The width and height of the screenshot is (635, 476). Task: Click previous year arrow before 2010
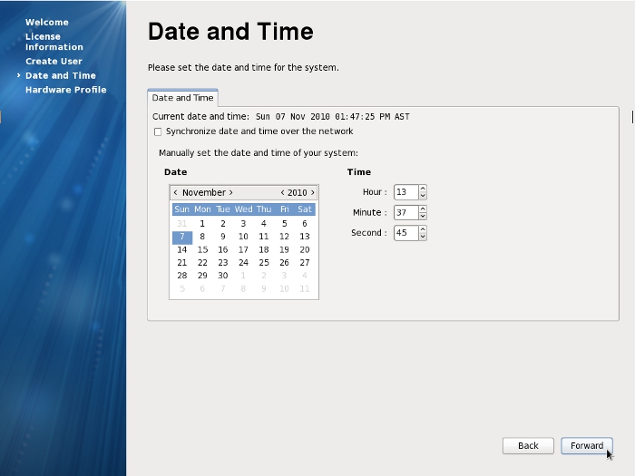click(282, 192)
